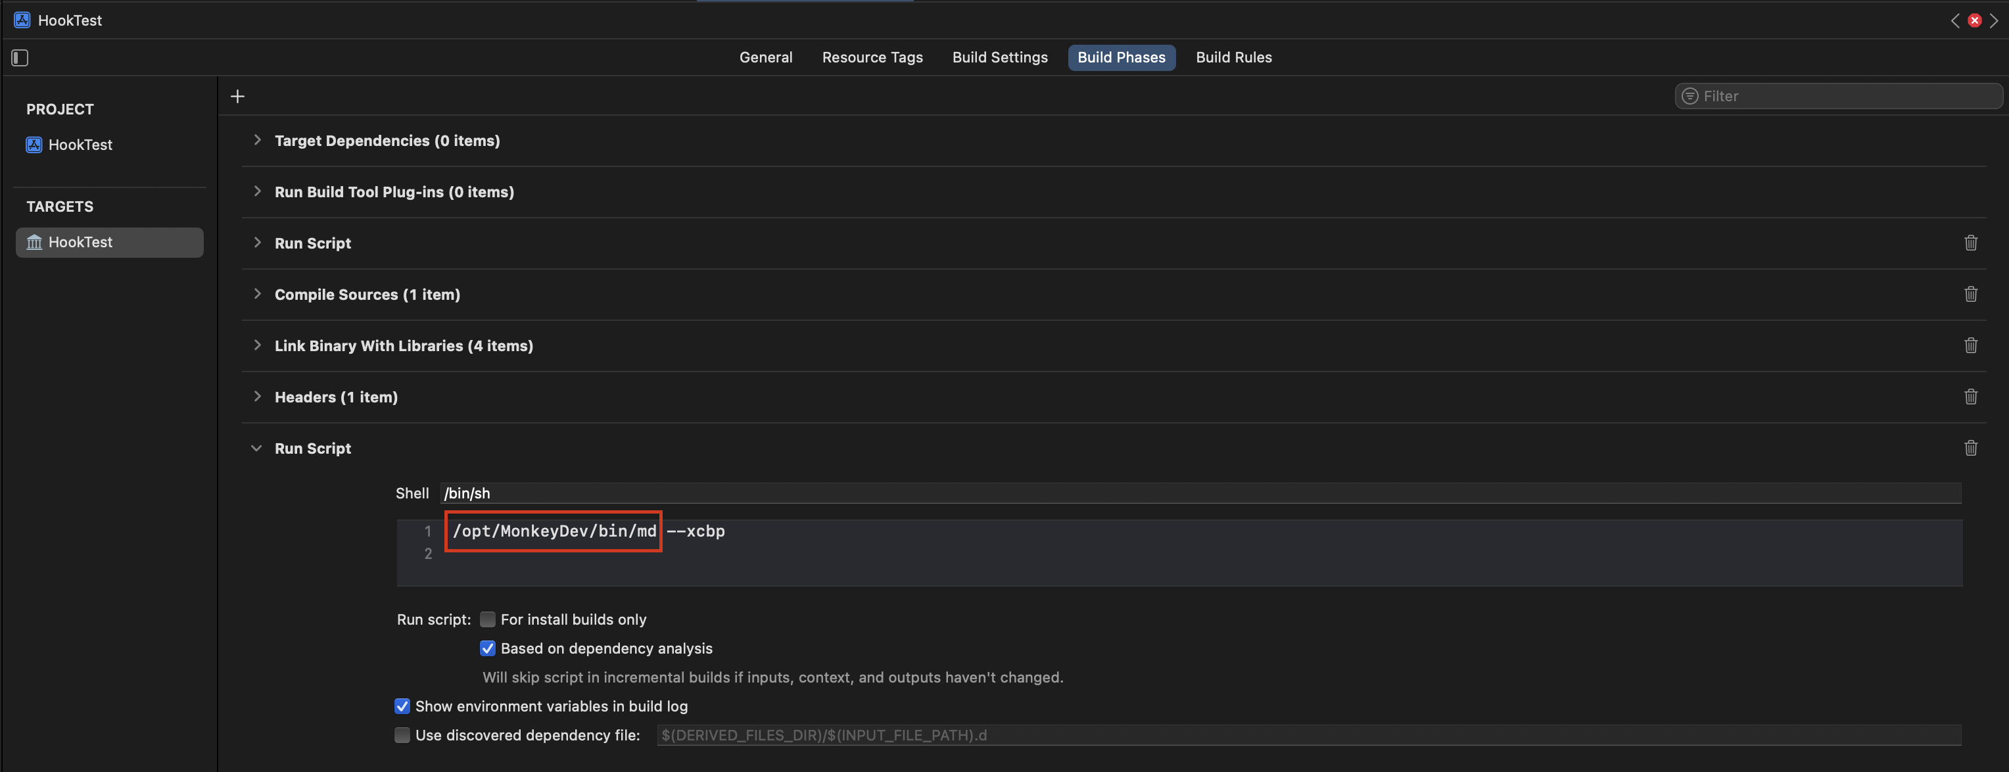
Task: Toggle the navigator sidebar panel icon
Action: pyautogui.click(x=20, y=58)
